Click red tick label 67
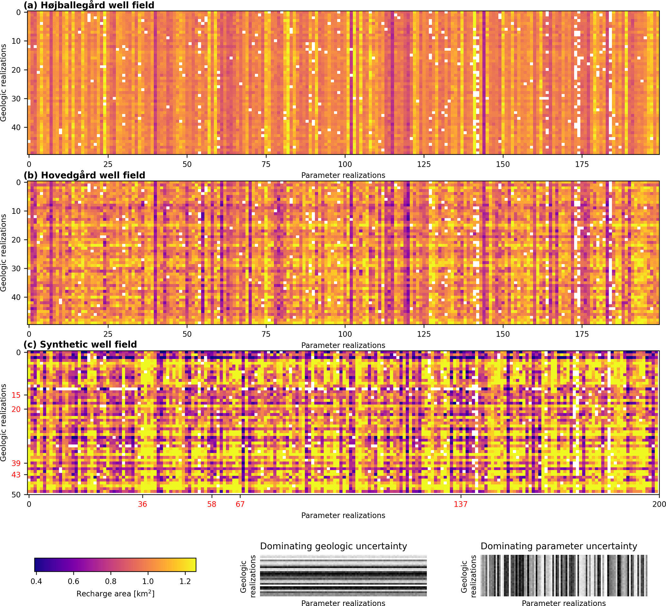This screenshot has height=606, width=666. (x=240, y=504)
